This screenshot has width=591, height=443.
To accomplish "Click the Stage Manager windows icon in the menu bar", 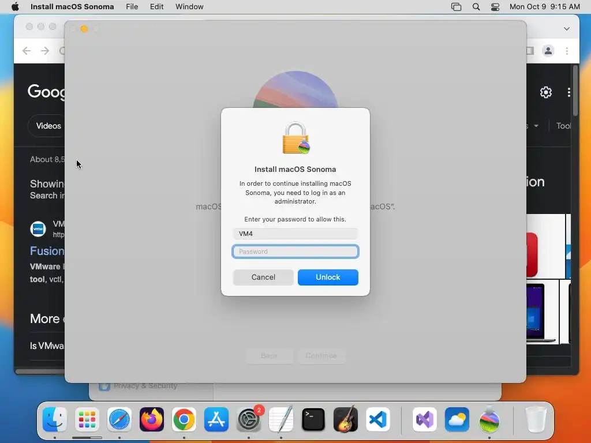I will (456, 7).
